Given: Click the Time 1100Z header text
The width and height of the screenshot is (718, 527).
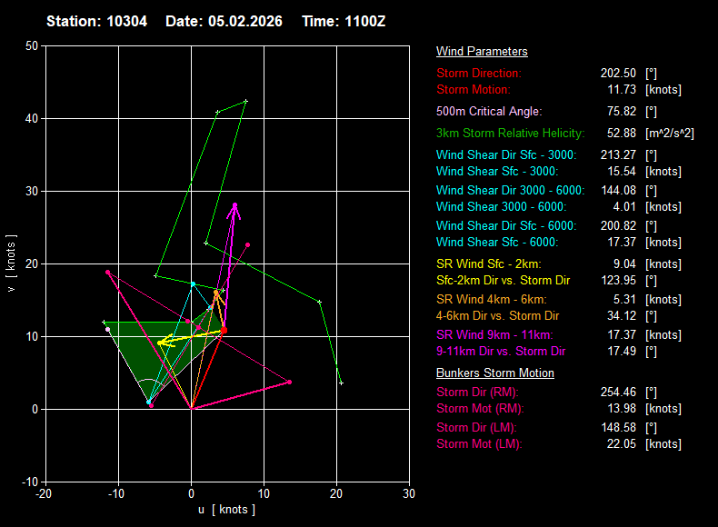Looking at the screenshot, I should pyautogui.click(x=343, y=21).
